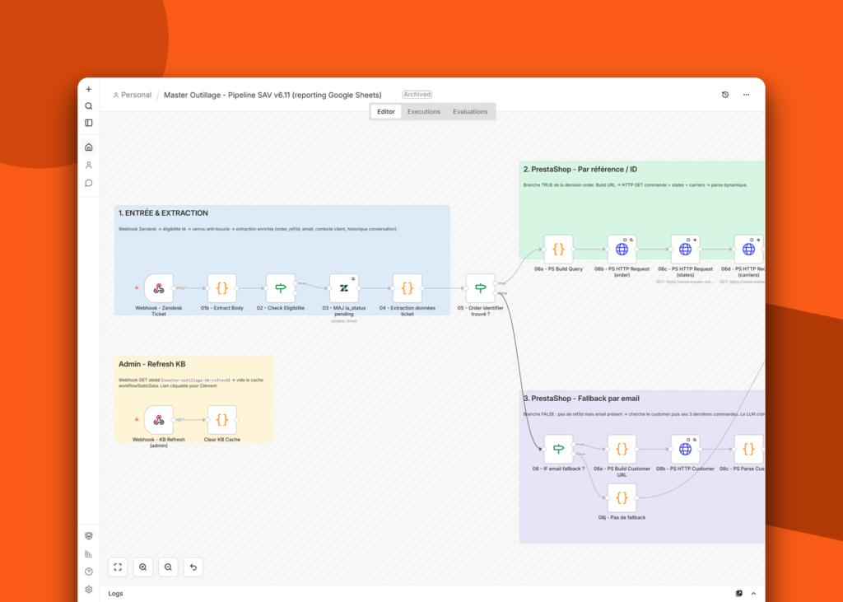Expand the Logs panel with the chevron
Screen dimensions: 843x602
point(754,594)
